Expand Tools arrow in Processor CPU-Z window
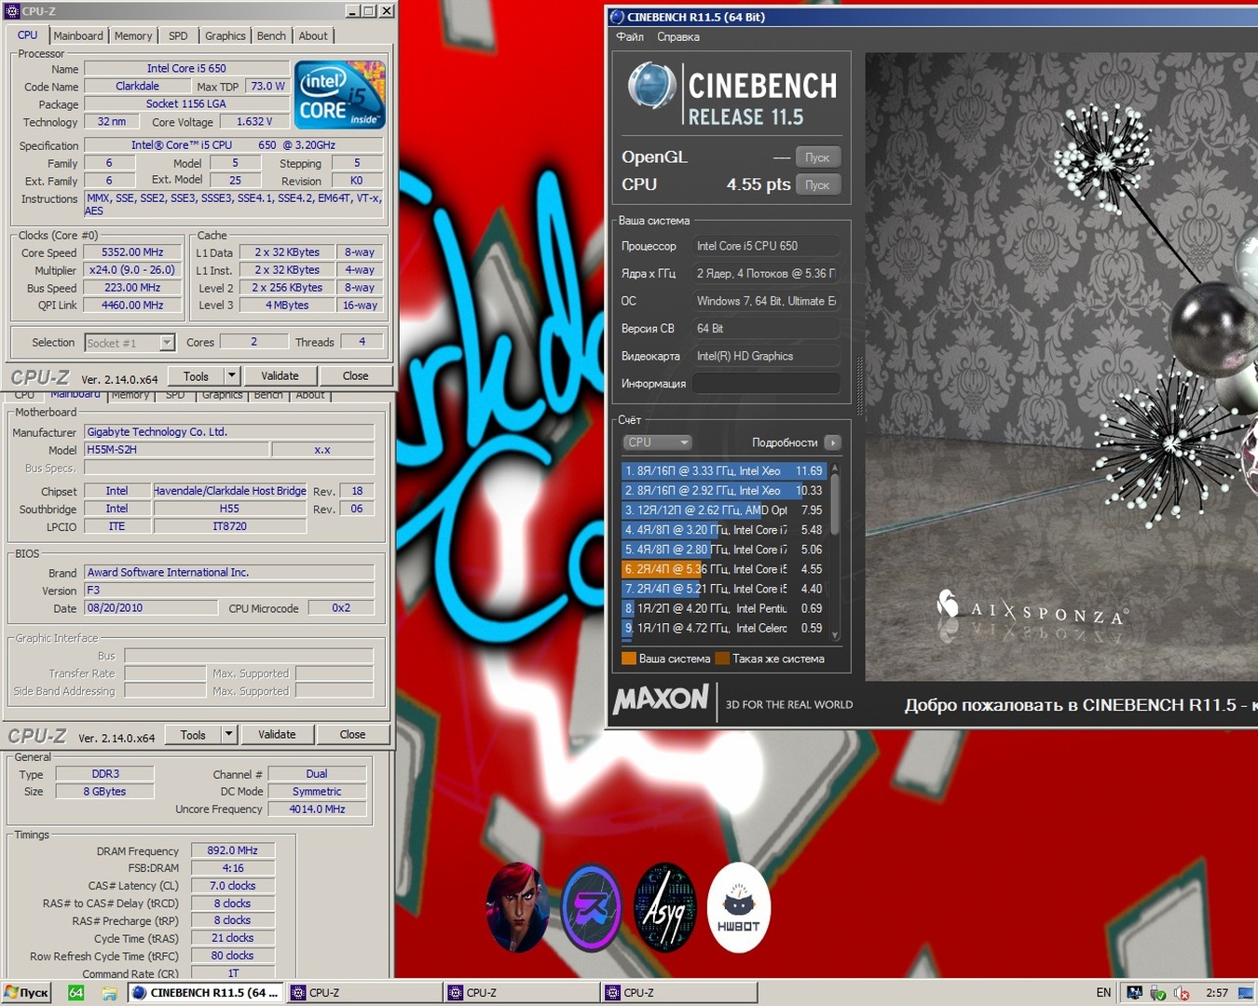Viewport: 1258px width, 1006px height. point(232,376)
